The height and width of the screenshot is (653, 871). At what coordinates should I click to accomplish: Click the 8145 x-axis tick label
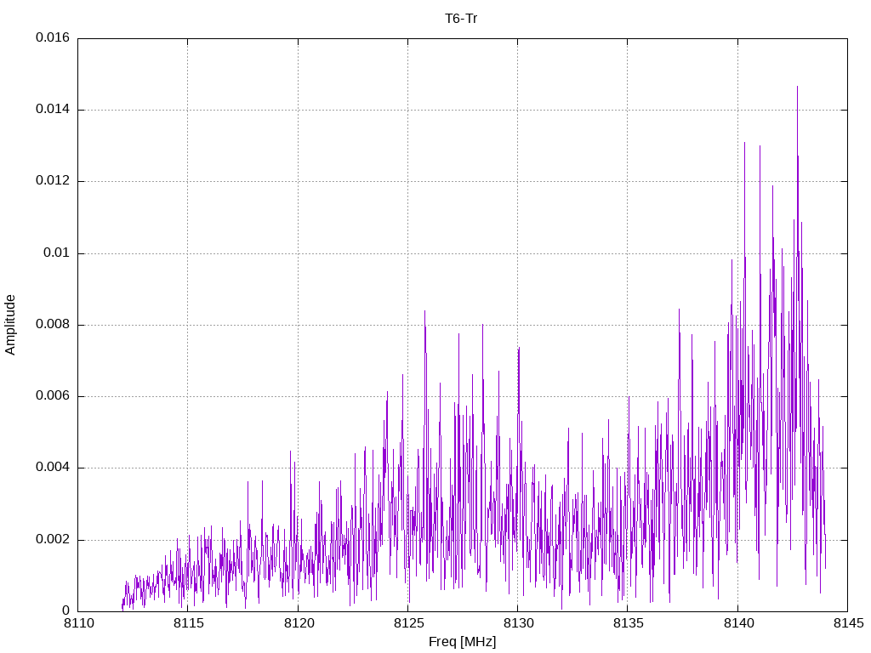[x=848, y=624]
